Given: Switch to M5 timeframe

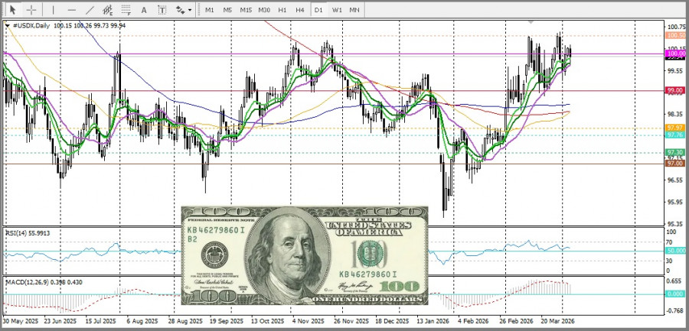Looking at the screenshot, I should (x=227, y=10).
